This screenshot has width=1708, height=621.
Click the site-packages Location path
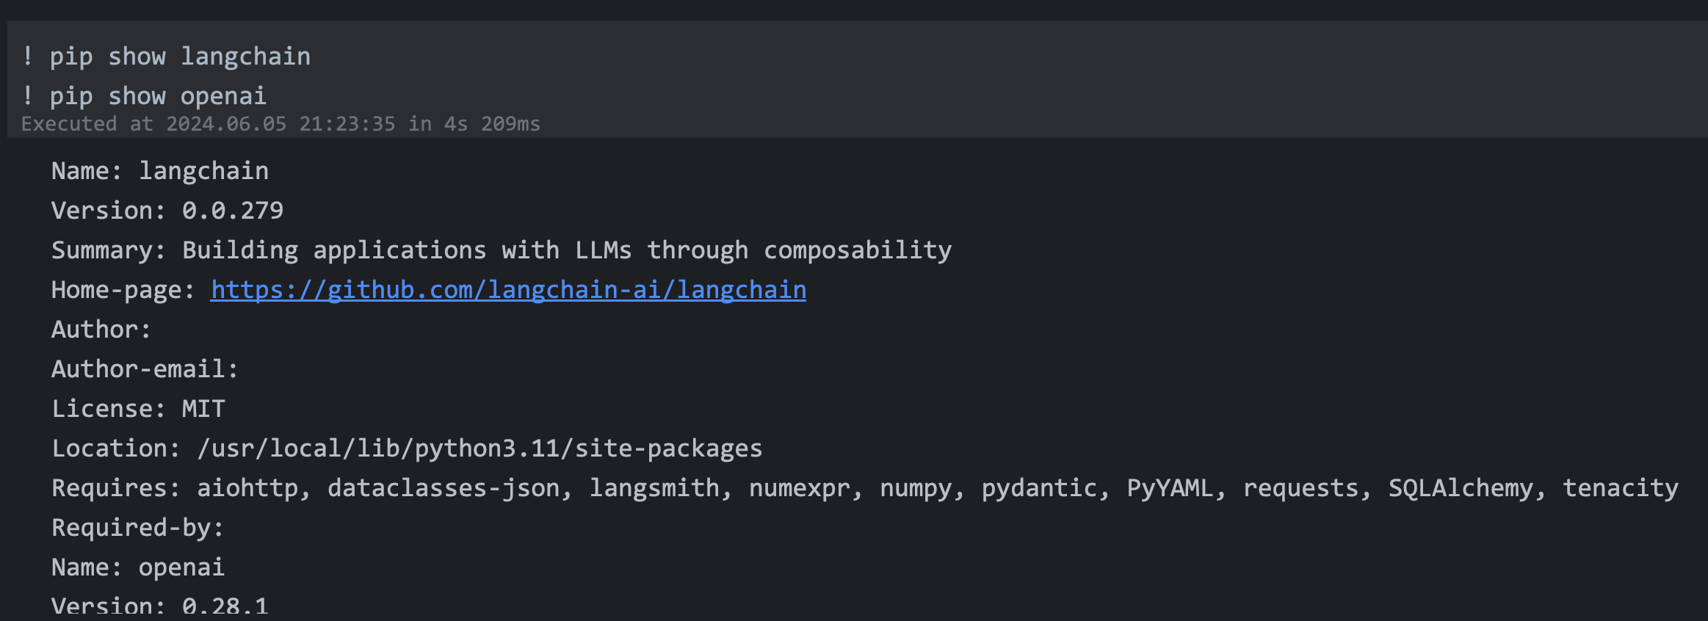pos(480,448)
